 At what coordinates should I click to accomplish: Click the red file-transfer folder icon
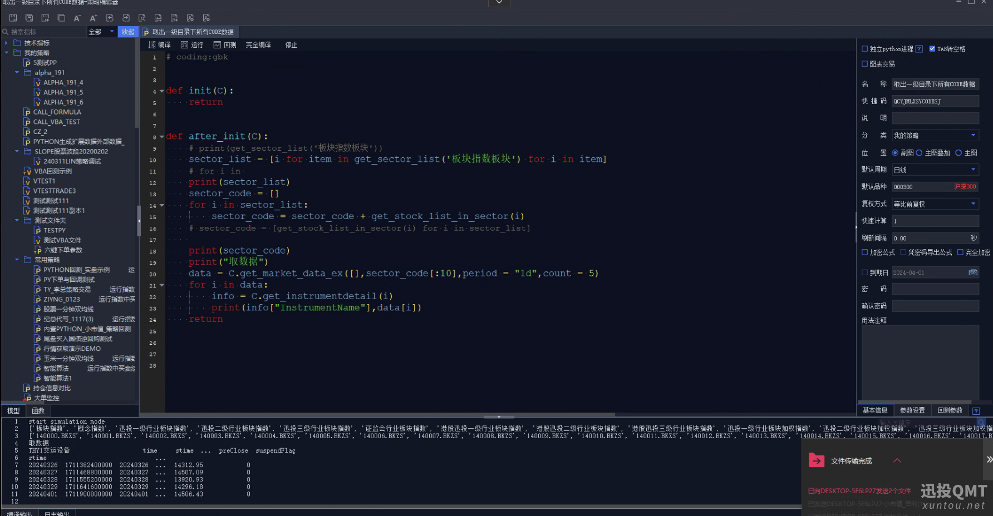(817, 460)
